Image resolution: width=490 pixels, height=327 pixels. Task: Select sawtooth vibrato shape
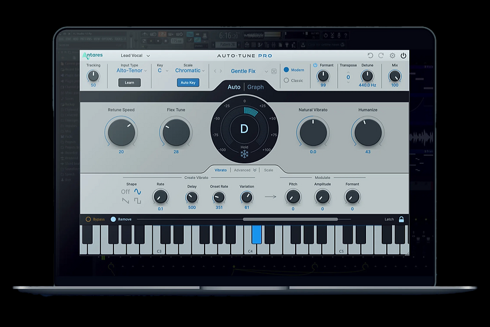[125, 200]
